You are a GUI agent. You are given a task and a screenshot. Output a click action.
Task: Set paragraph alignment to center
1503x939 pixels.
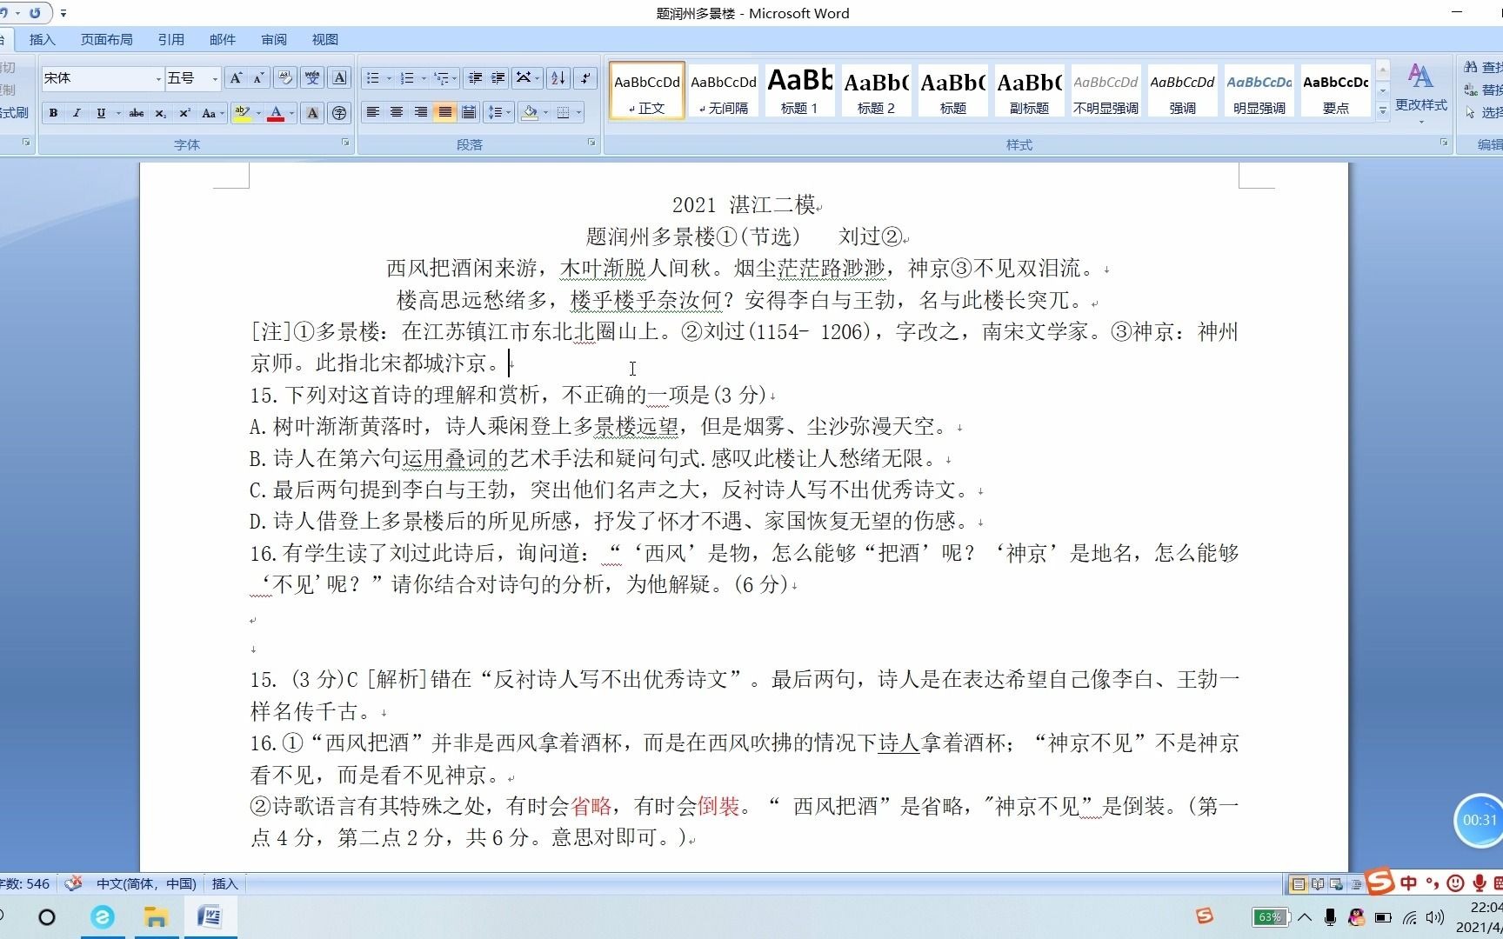(x=397, y=113)
